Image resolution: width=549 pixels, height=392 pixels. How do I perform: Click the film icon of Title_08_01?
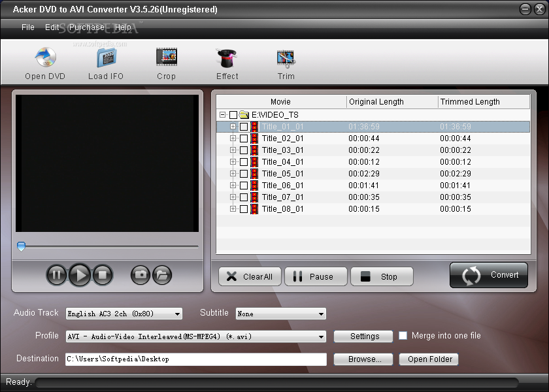(254, 209)
